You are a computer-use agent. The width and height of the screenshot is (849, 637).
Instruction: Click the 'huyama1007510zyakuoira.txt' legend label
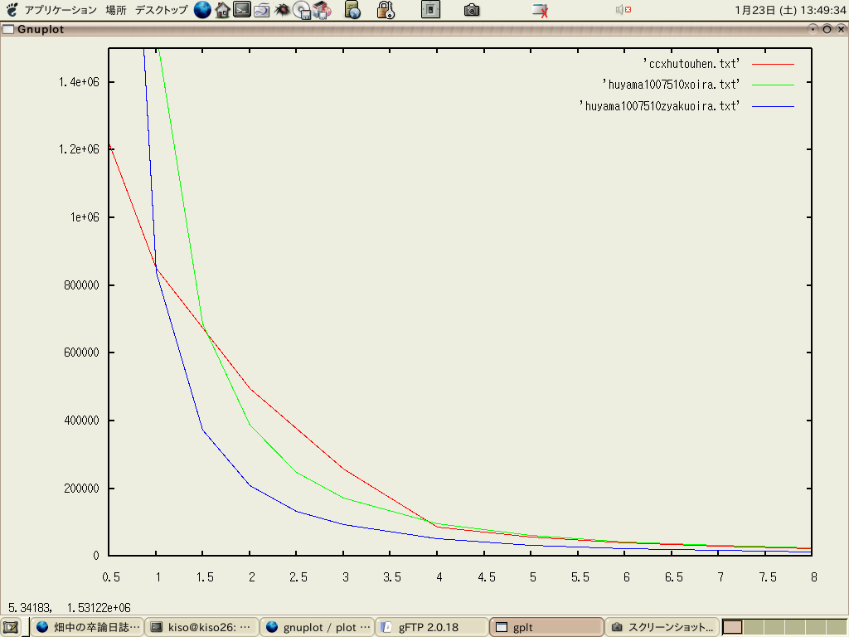click(659, 105)
